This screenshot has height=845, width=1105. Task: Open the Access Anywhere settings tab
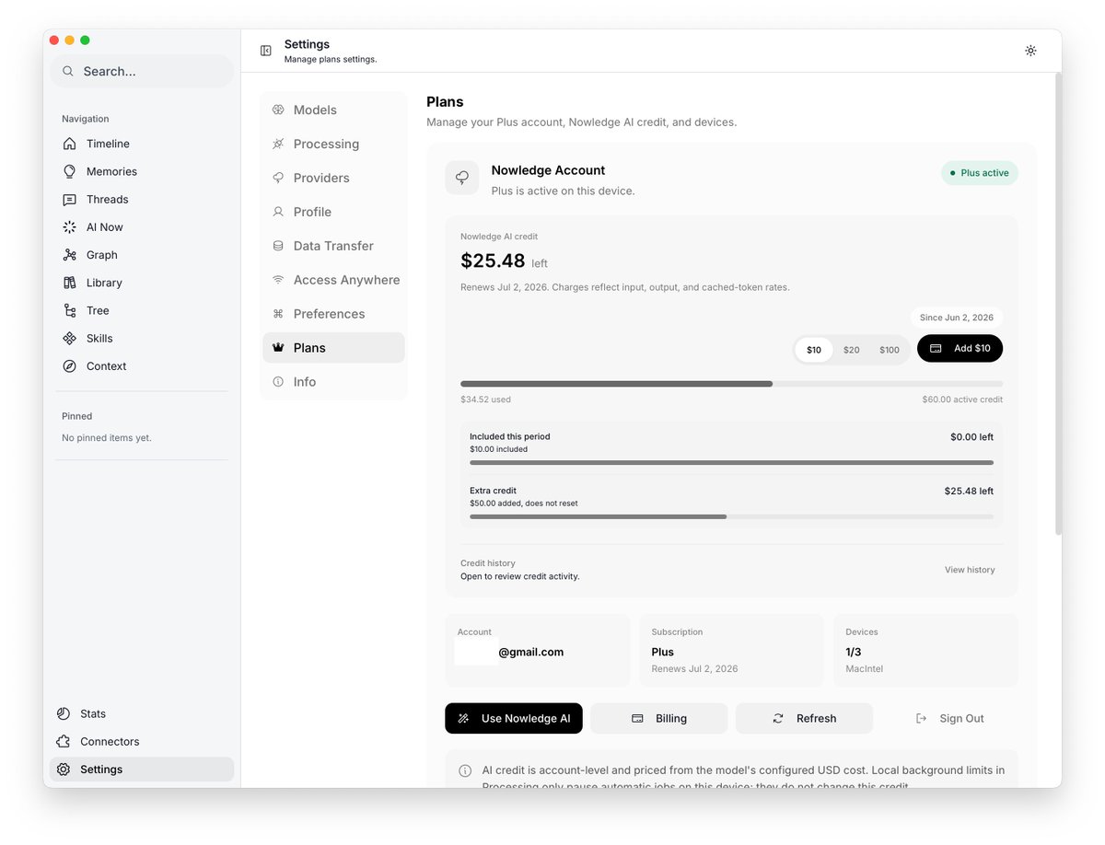coord(333,280)
